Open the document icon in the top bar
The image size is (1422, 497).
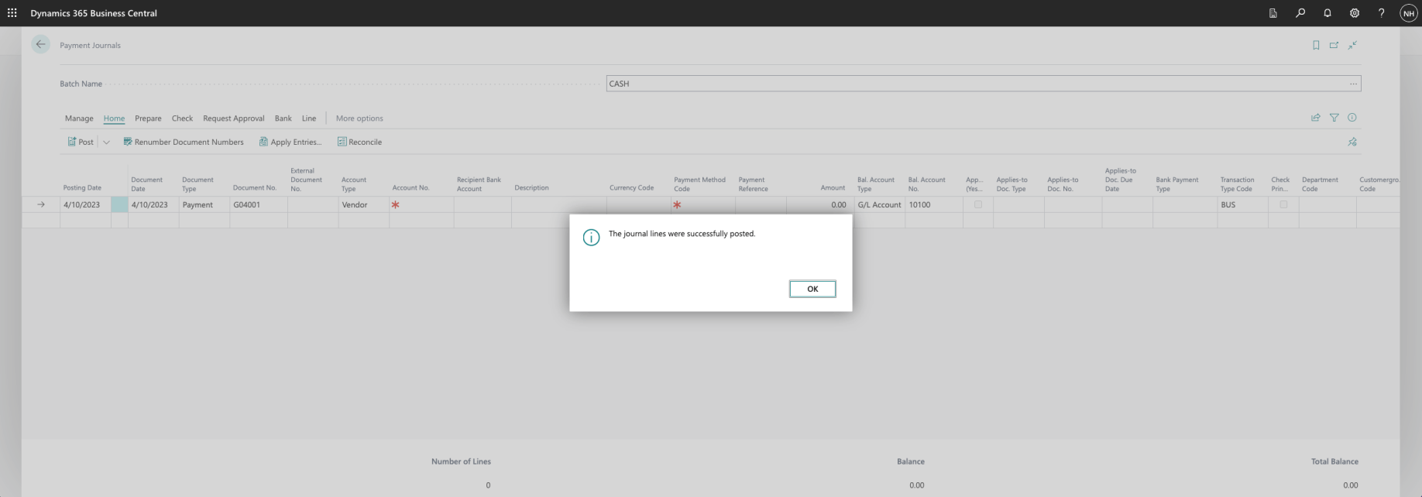tap(1273, 13)
